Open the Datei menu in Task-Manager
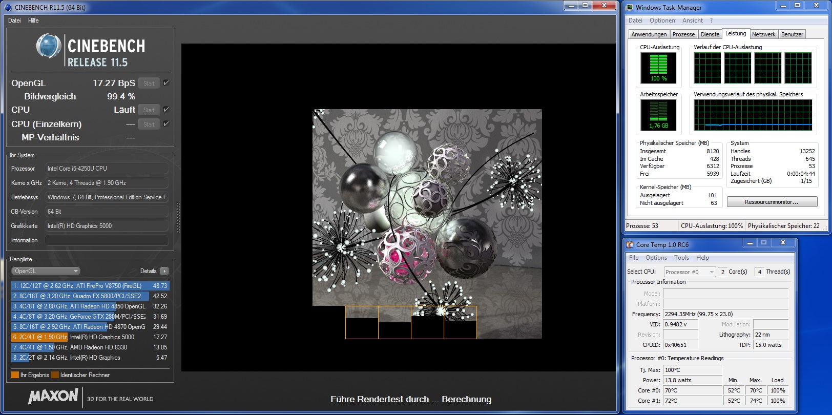Screen dimensions: 832x415 pos(635,20)
